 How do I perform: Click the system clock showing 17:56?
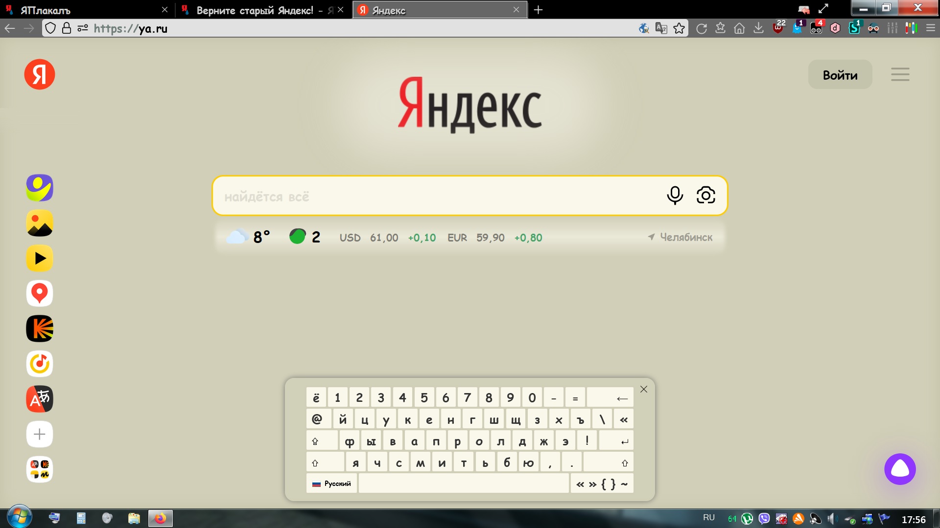click(914, 519)
